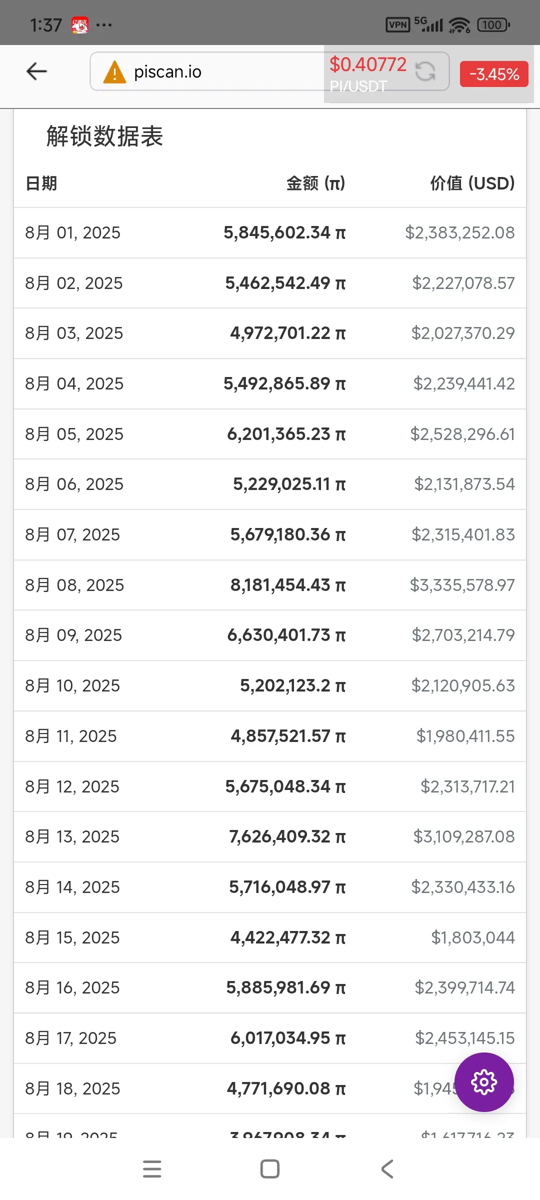Sort by 价值 (USD) column header
Screen dimensions: 540x1200
(x=472, y=183)
